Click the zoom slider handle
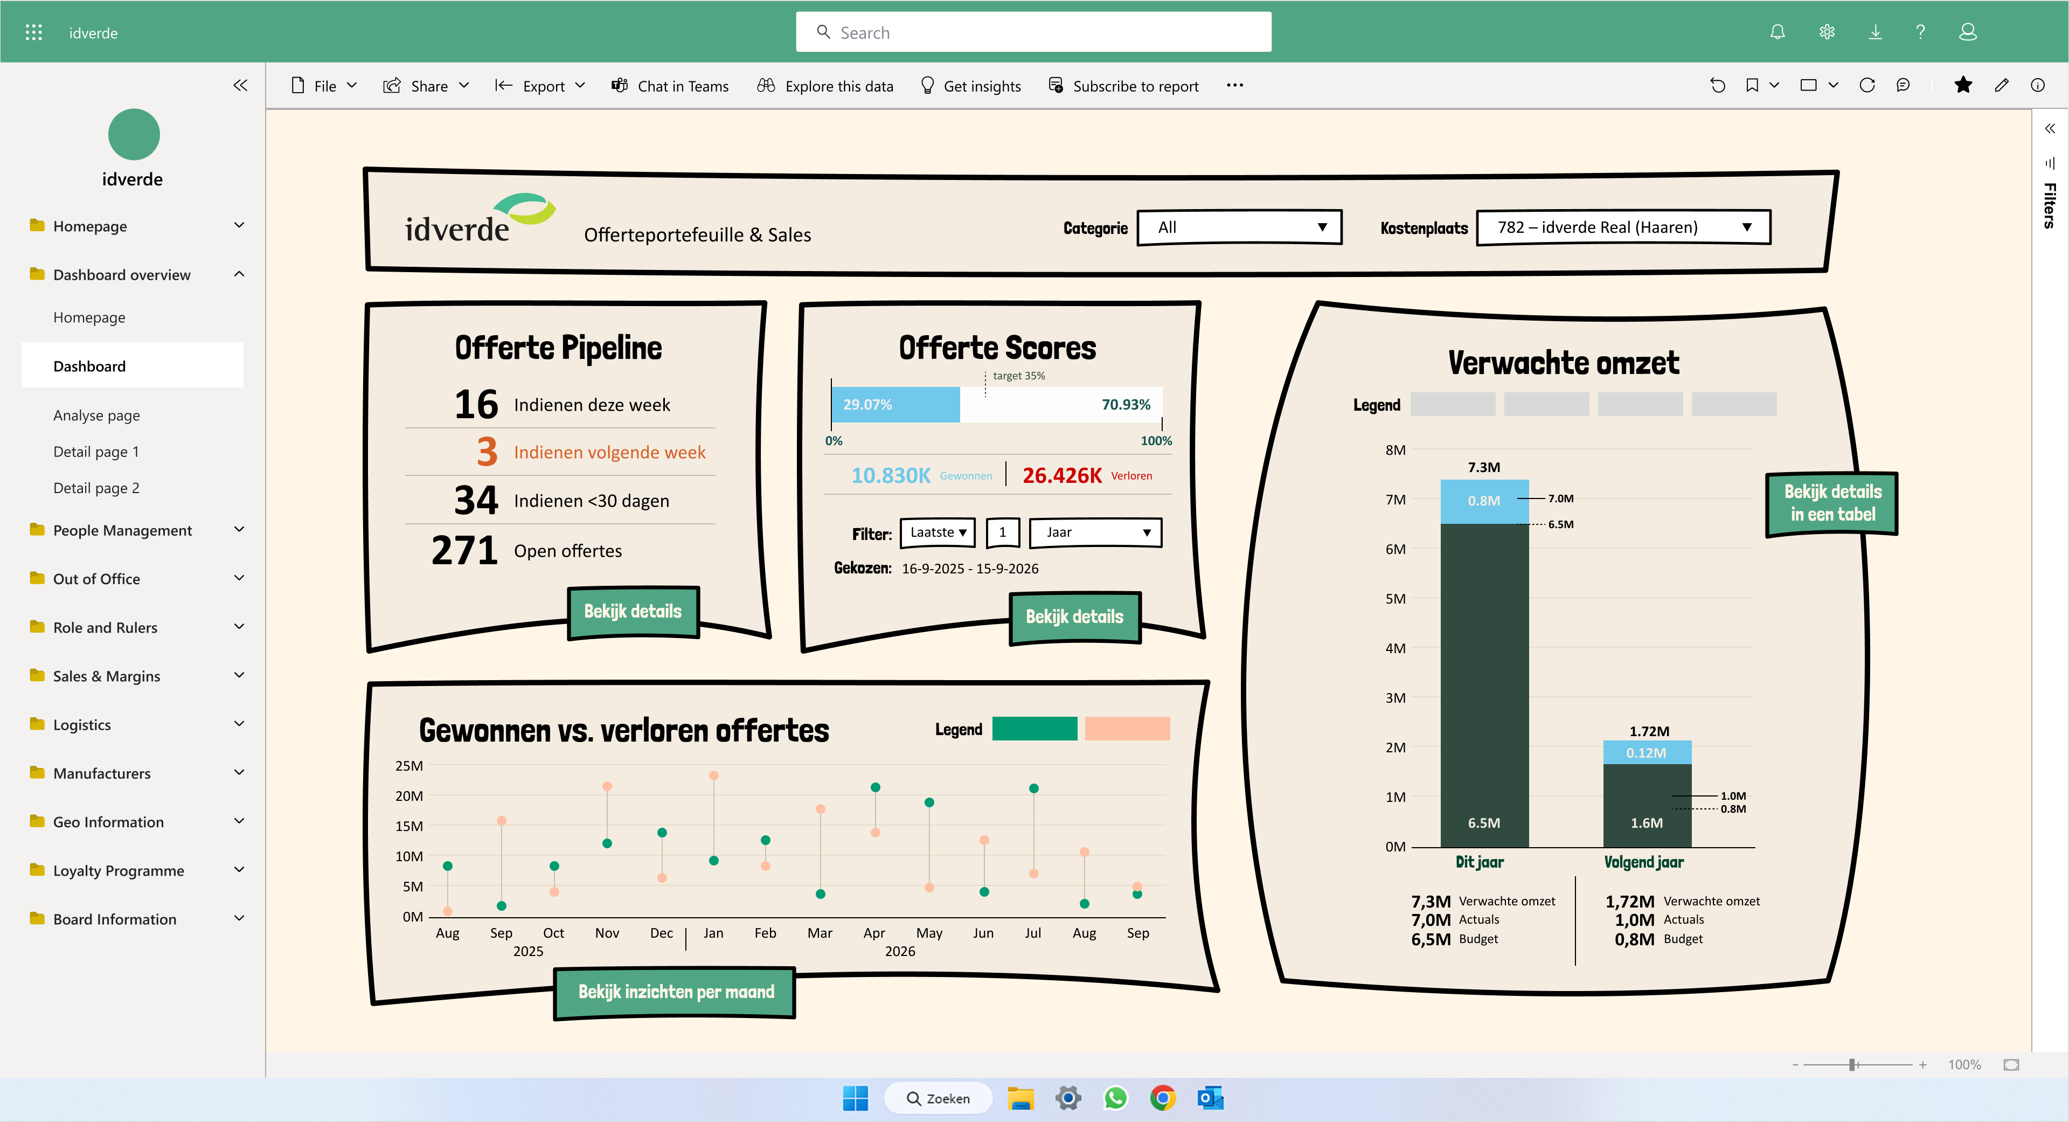Viewport: 2069px width, 1122px height. pyautogui.click(x=1852, y=1064)
